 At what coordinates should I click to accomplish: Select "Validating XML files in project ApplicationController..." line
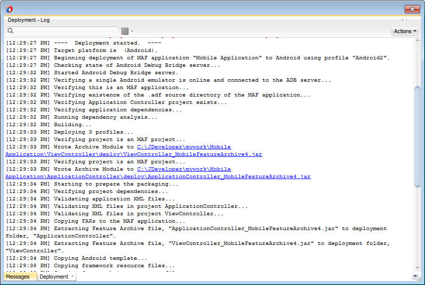pyautogui.click(x=127, y=206)
